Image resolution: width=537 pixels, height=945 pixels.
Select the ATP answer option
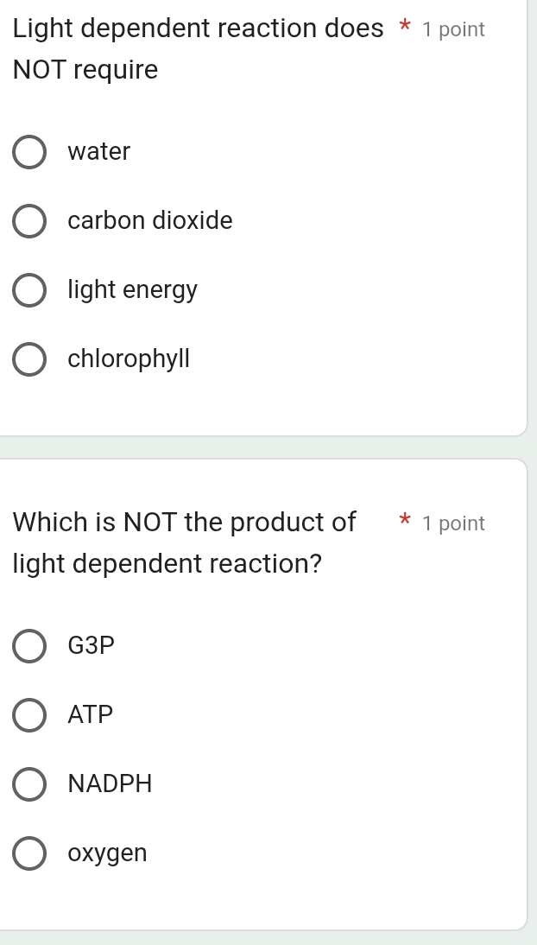[29, 714]
